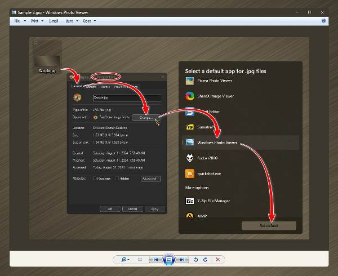This screenshot has width=338, height=276.
Task: Click the E-mail toolbar command
Action: [54, 21]
